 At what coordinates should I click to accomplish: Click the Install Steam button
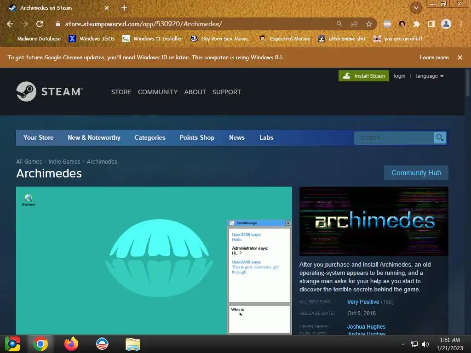coord(364,76)
